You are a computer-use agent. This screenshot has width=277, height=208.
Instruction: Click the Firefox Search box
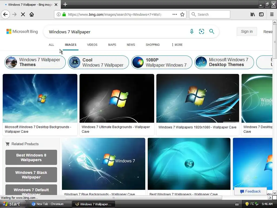pyautogui.click(x=210, y=14)
